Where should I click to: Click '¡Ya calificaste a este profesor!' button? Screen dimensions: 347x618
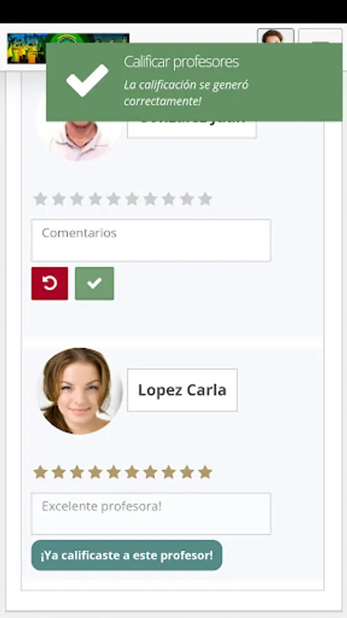pyautogui.click(x=127, y=556)
